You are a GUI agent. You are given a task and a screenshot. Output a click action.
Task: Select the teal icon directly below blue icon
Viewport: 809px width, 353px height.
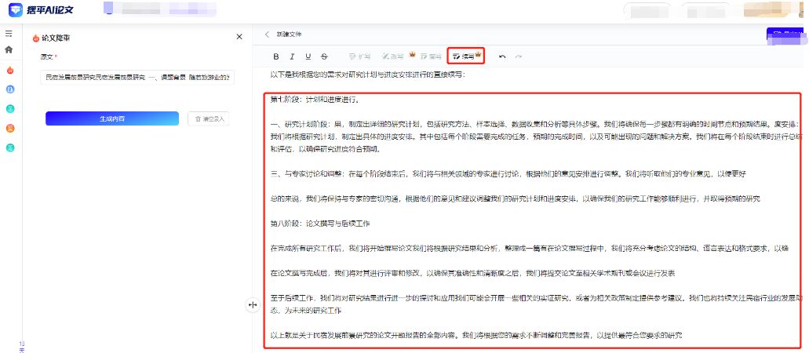coord(9,108)
